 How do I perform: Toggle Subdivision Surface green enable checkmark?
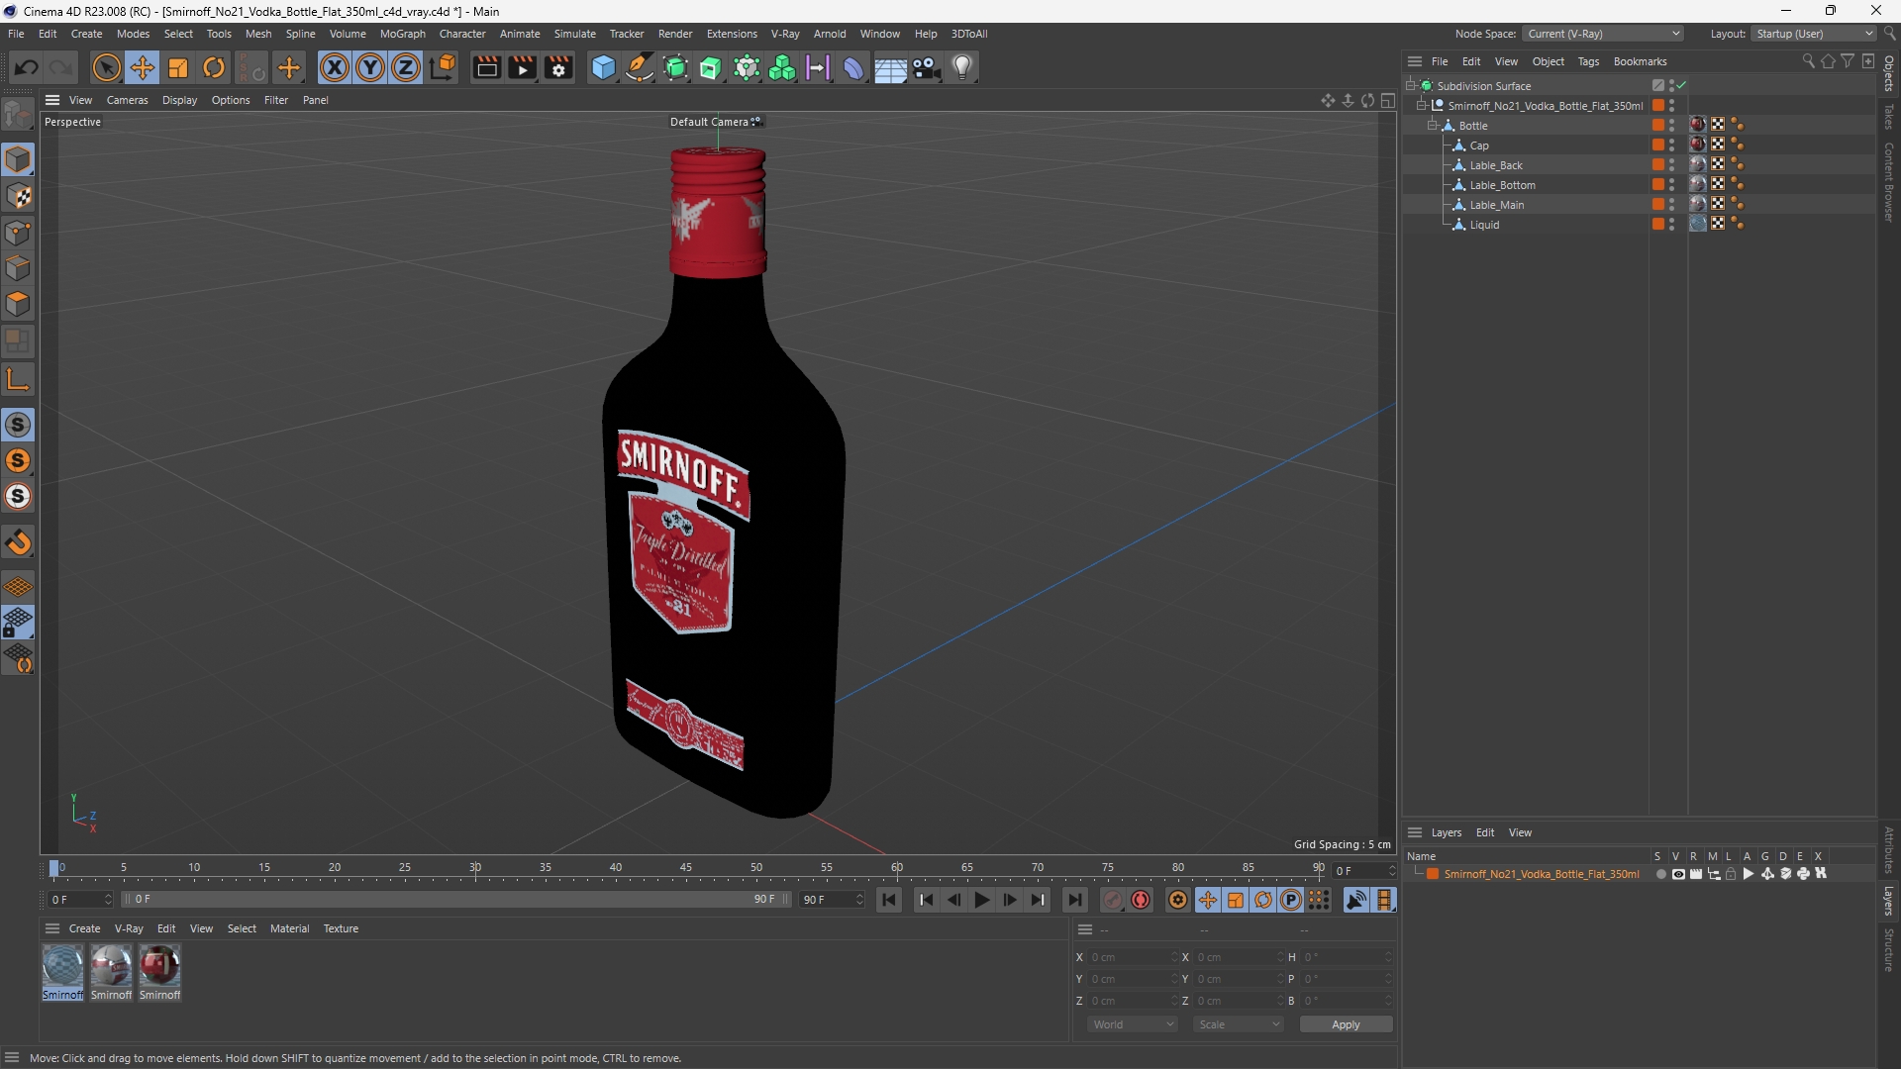(1681, 86)
